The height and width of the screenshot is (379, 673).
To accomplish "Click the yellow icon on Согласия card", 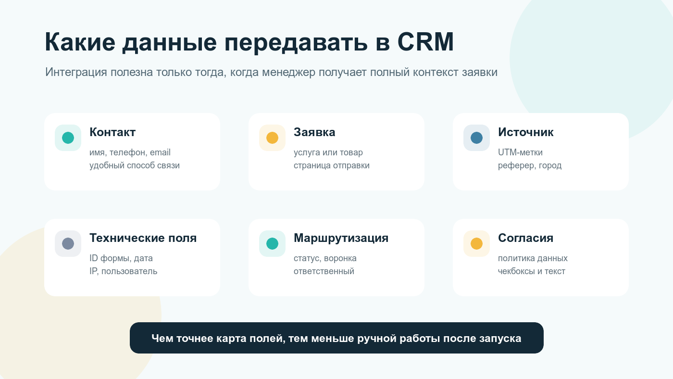I will tap(476, 244).
